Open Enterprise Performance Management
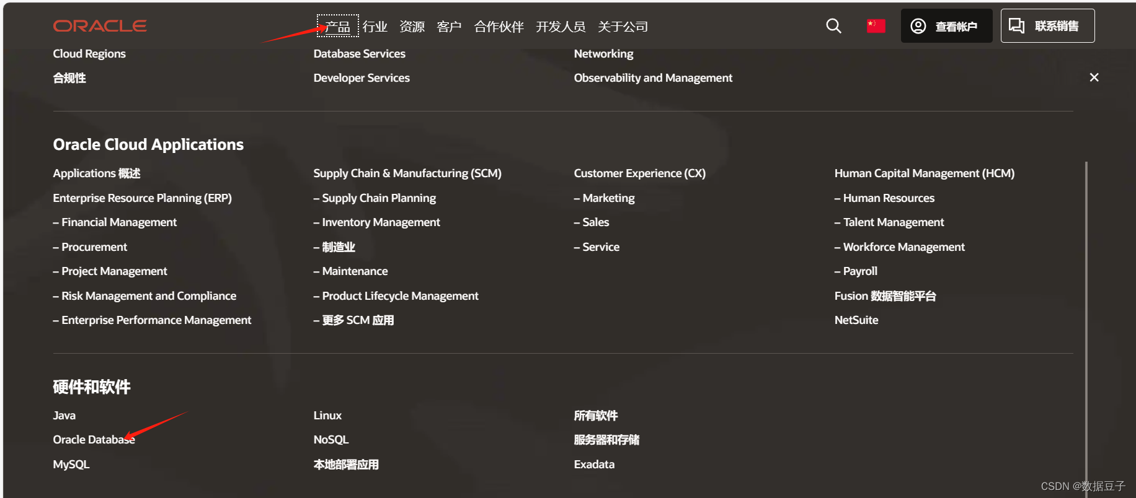The height and width of the screenshot is (498, 1136). [x=152, y=320]
